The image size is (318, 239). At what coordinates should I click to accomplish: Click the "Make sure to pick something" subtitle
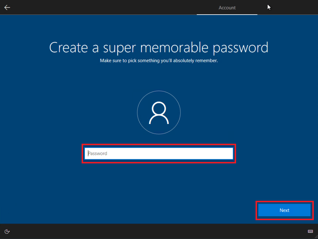pyautogui.click(x=159, y=61)
